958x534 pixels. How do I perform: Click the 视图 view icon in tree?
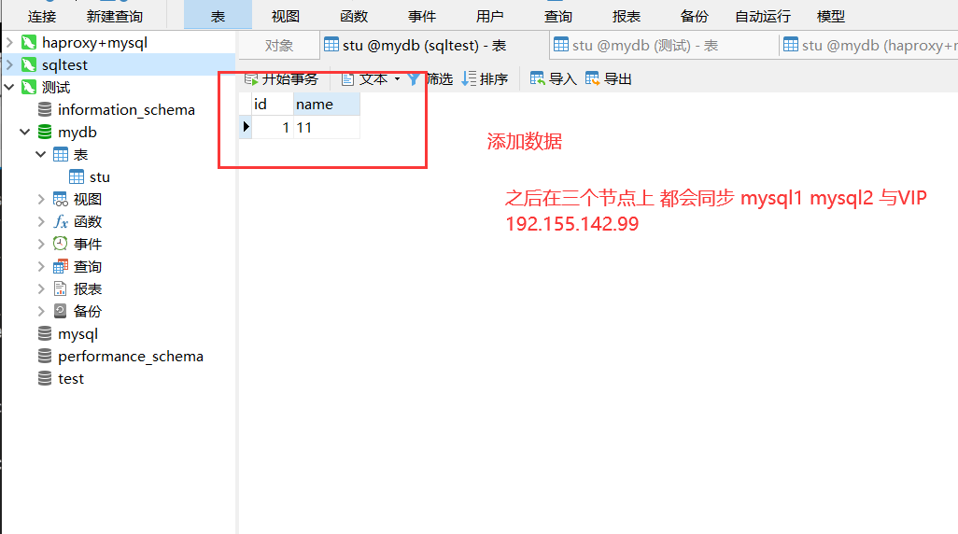click(x=61, y=199)
